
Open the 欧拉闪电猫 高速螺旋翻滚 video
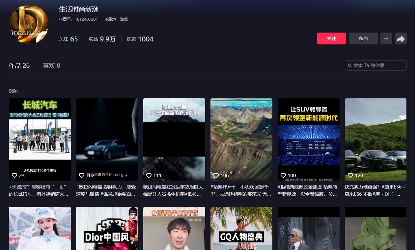pos(174,139)
